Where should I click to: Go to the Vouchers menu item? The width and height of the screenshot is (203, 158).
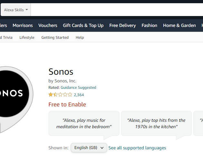click(x=48, y=25)
